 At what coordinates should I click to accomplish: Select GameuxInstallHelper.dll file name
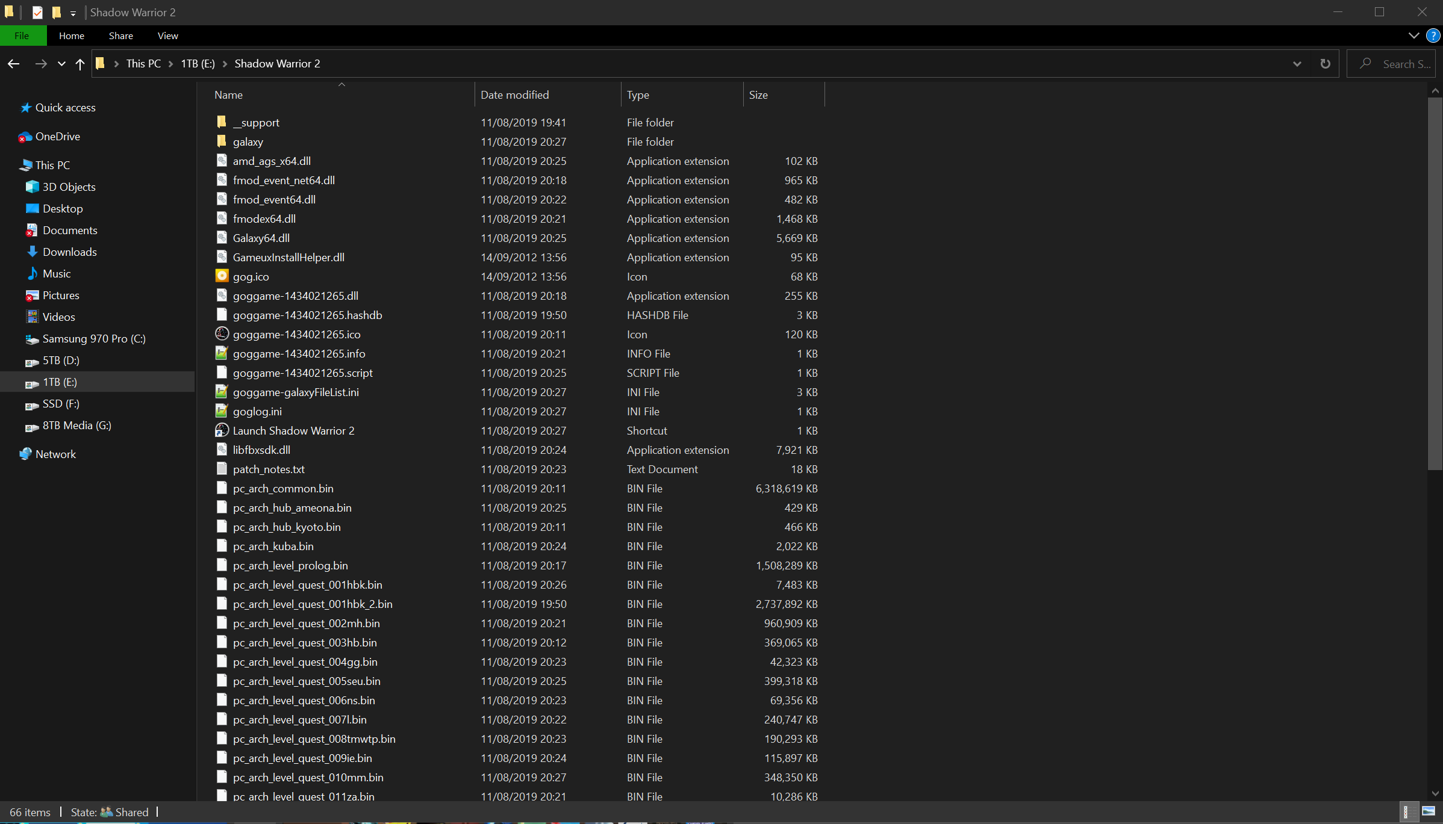(288, 258)
